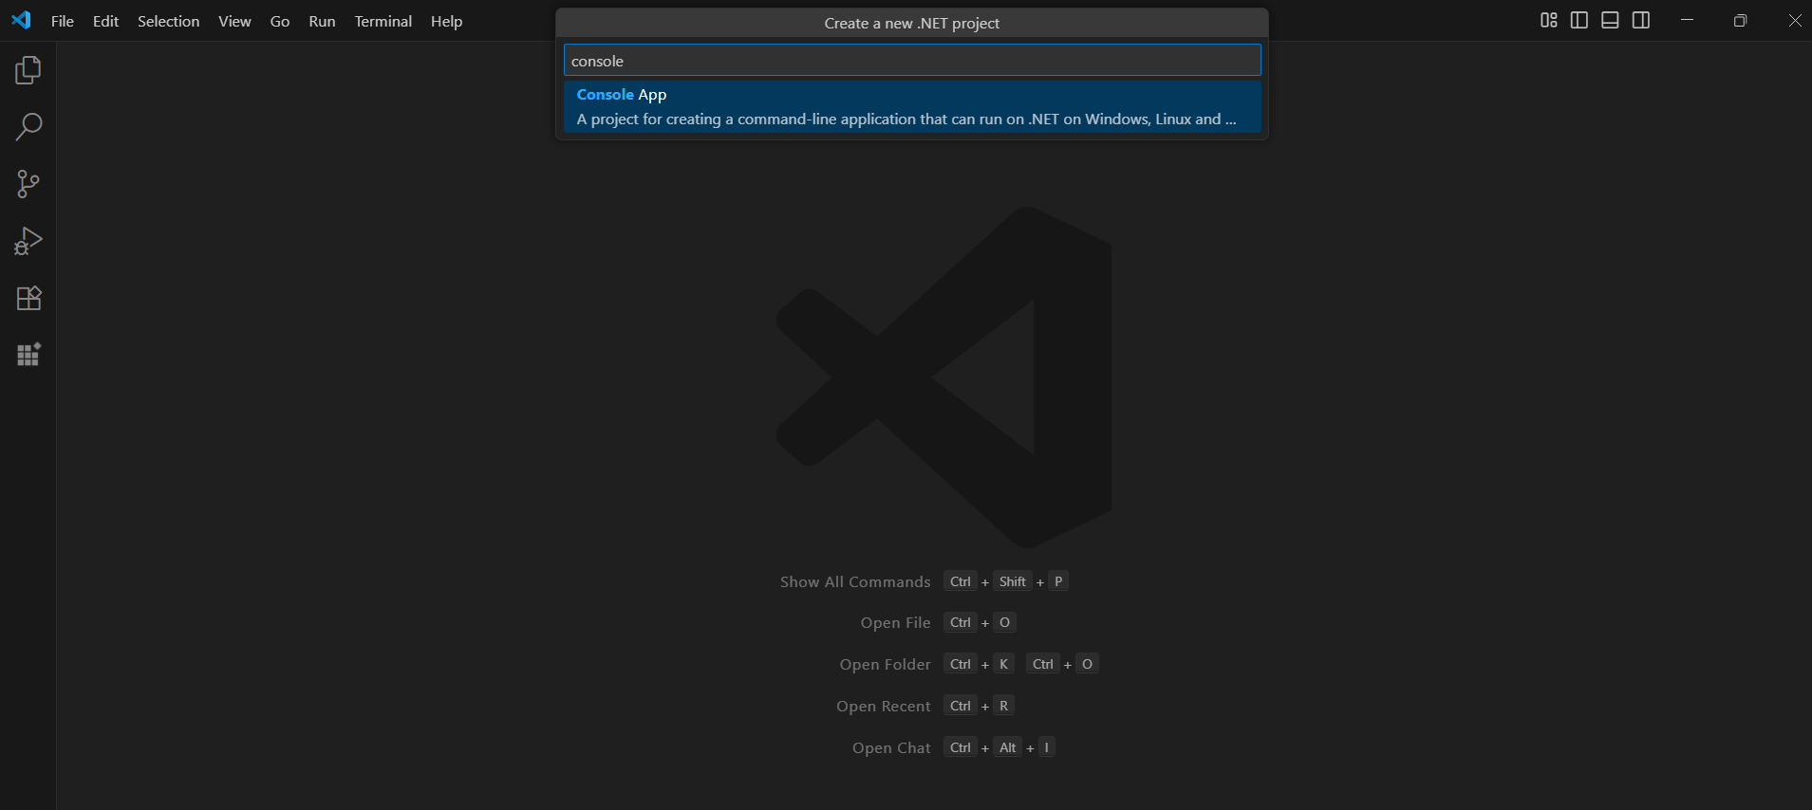This screenshot has width=1812, height=810.
Task: Open the Explorer view in activity bar
Action: click(28, 70)
